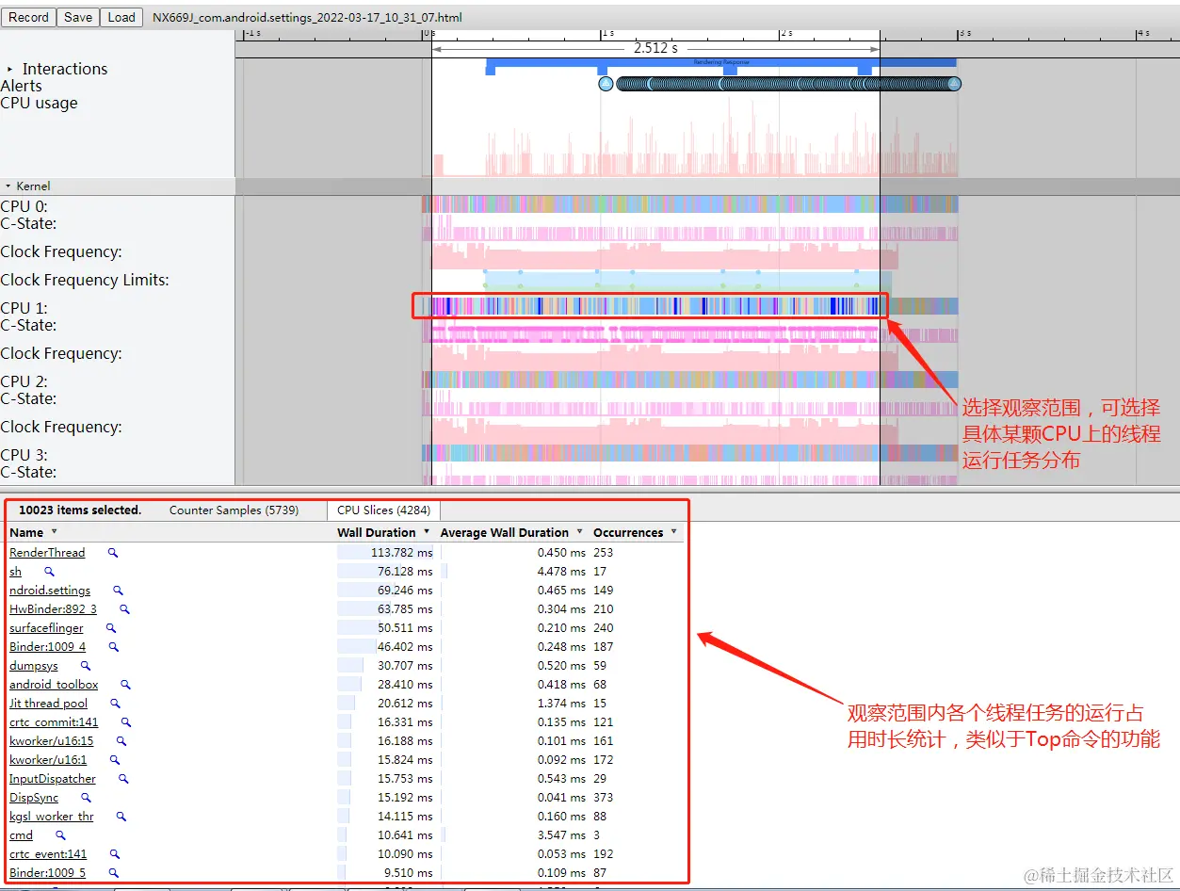Click the CPU 0 slices track
Viewport: 1180px width, 891px height.
(689, 204)
